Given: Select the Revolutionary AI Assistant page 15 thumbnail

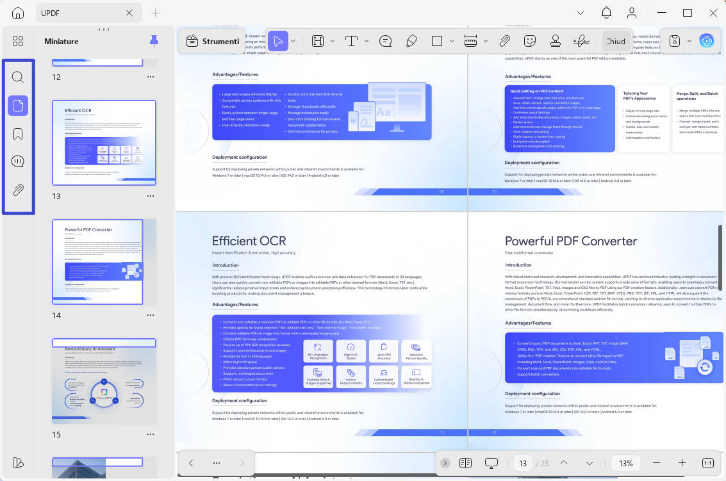Looking at the screenshot, I should [x=104, y=381].
